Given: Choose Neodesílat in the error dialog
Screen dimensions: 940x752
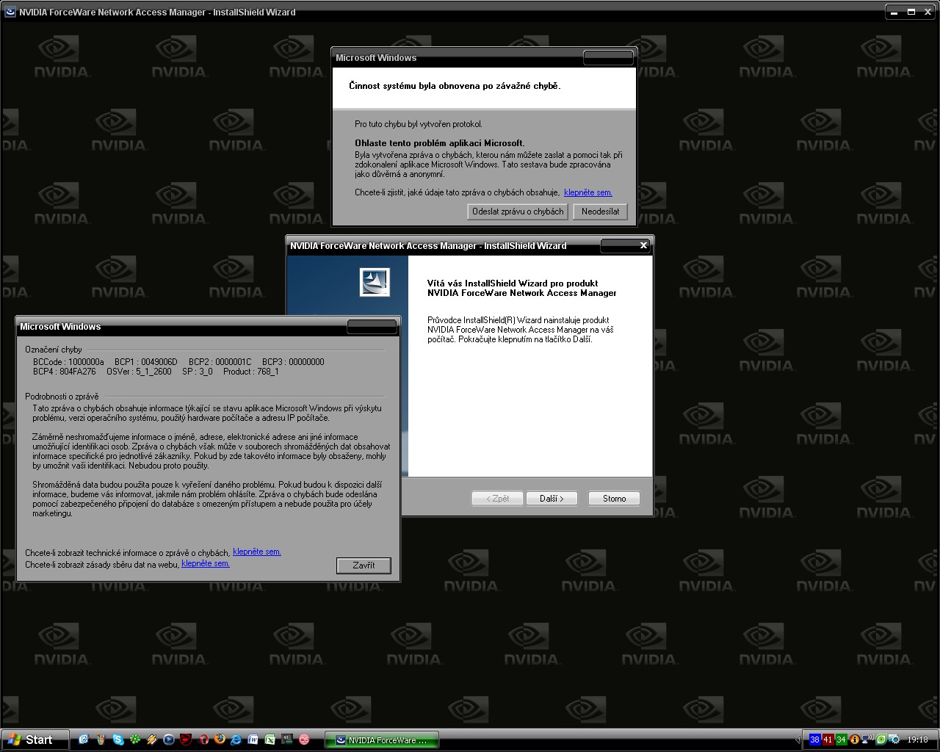Looking at the screenshot, I should tap(601, 211).
